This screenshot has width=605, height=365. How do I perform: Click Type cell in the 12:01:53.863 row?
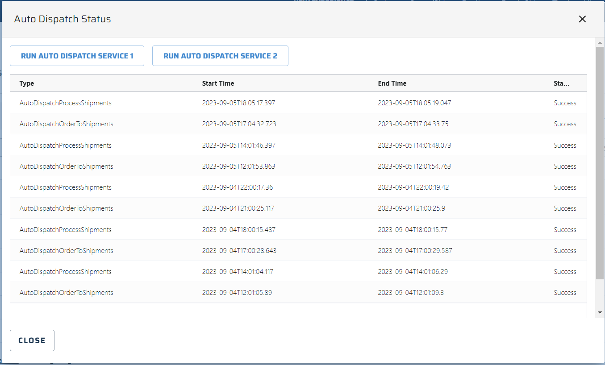[x=67, y=166]
